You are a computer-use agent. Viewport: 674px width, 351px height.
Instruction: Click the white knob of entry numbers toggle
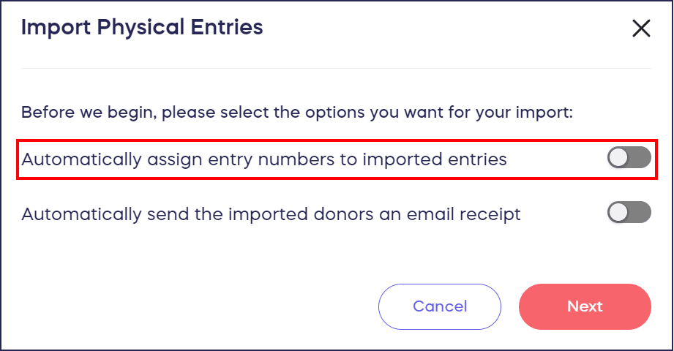point(619,157)
